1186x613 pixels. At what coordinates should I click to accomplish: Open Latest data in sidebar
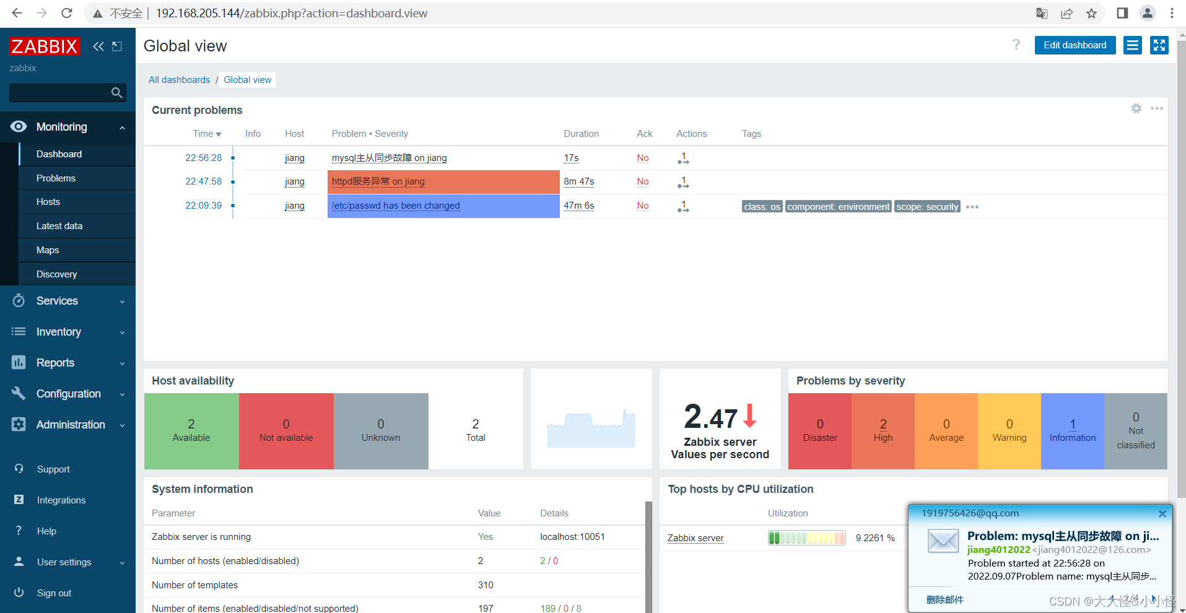coord(77,226)
